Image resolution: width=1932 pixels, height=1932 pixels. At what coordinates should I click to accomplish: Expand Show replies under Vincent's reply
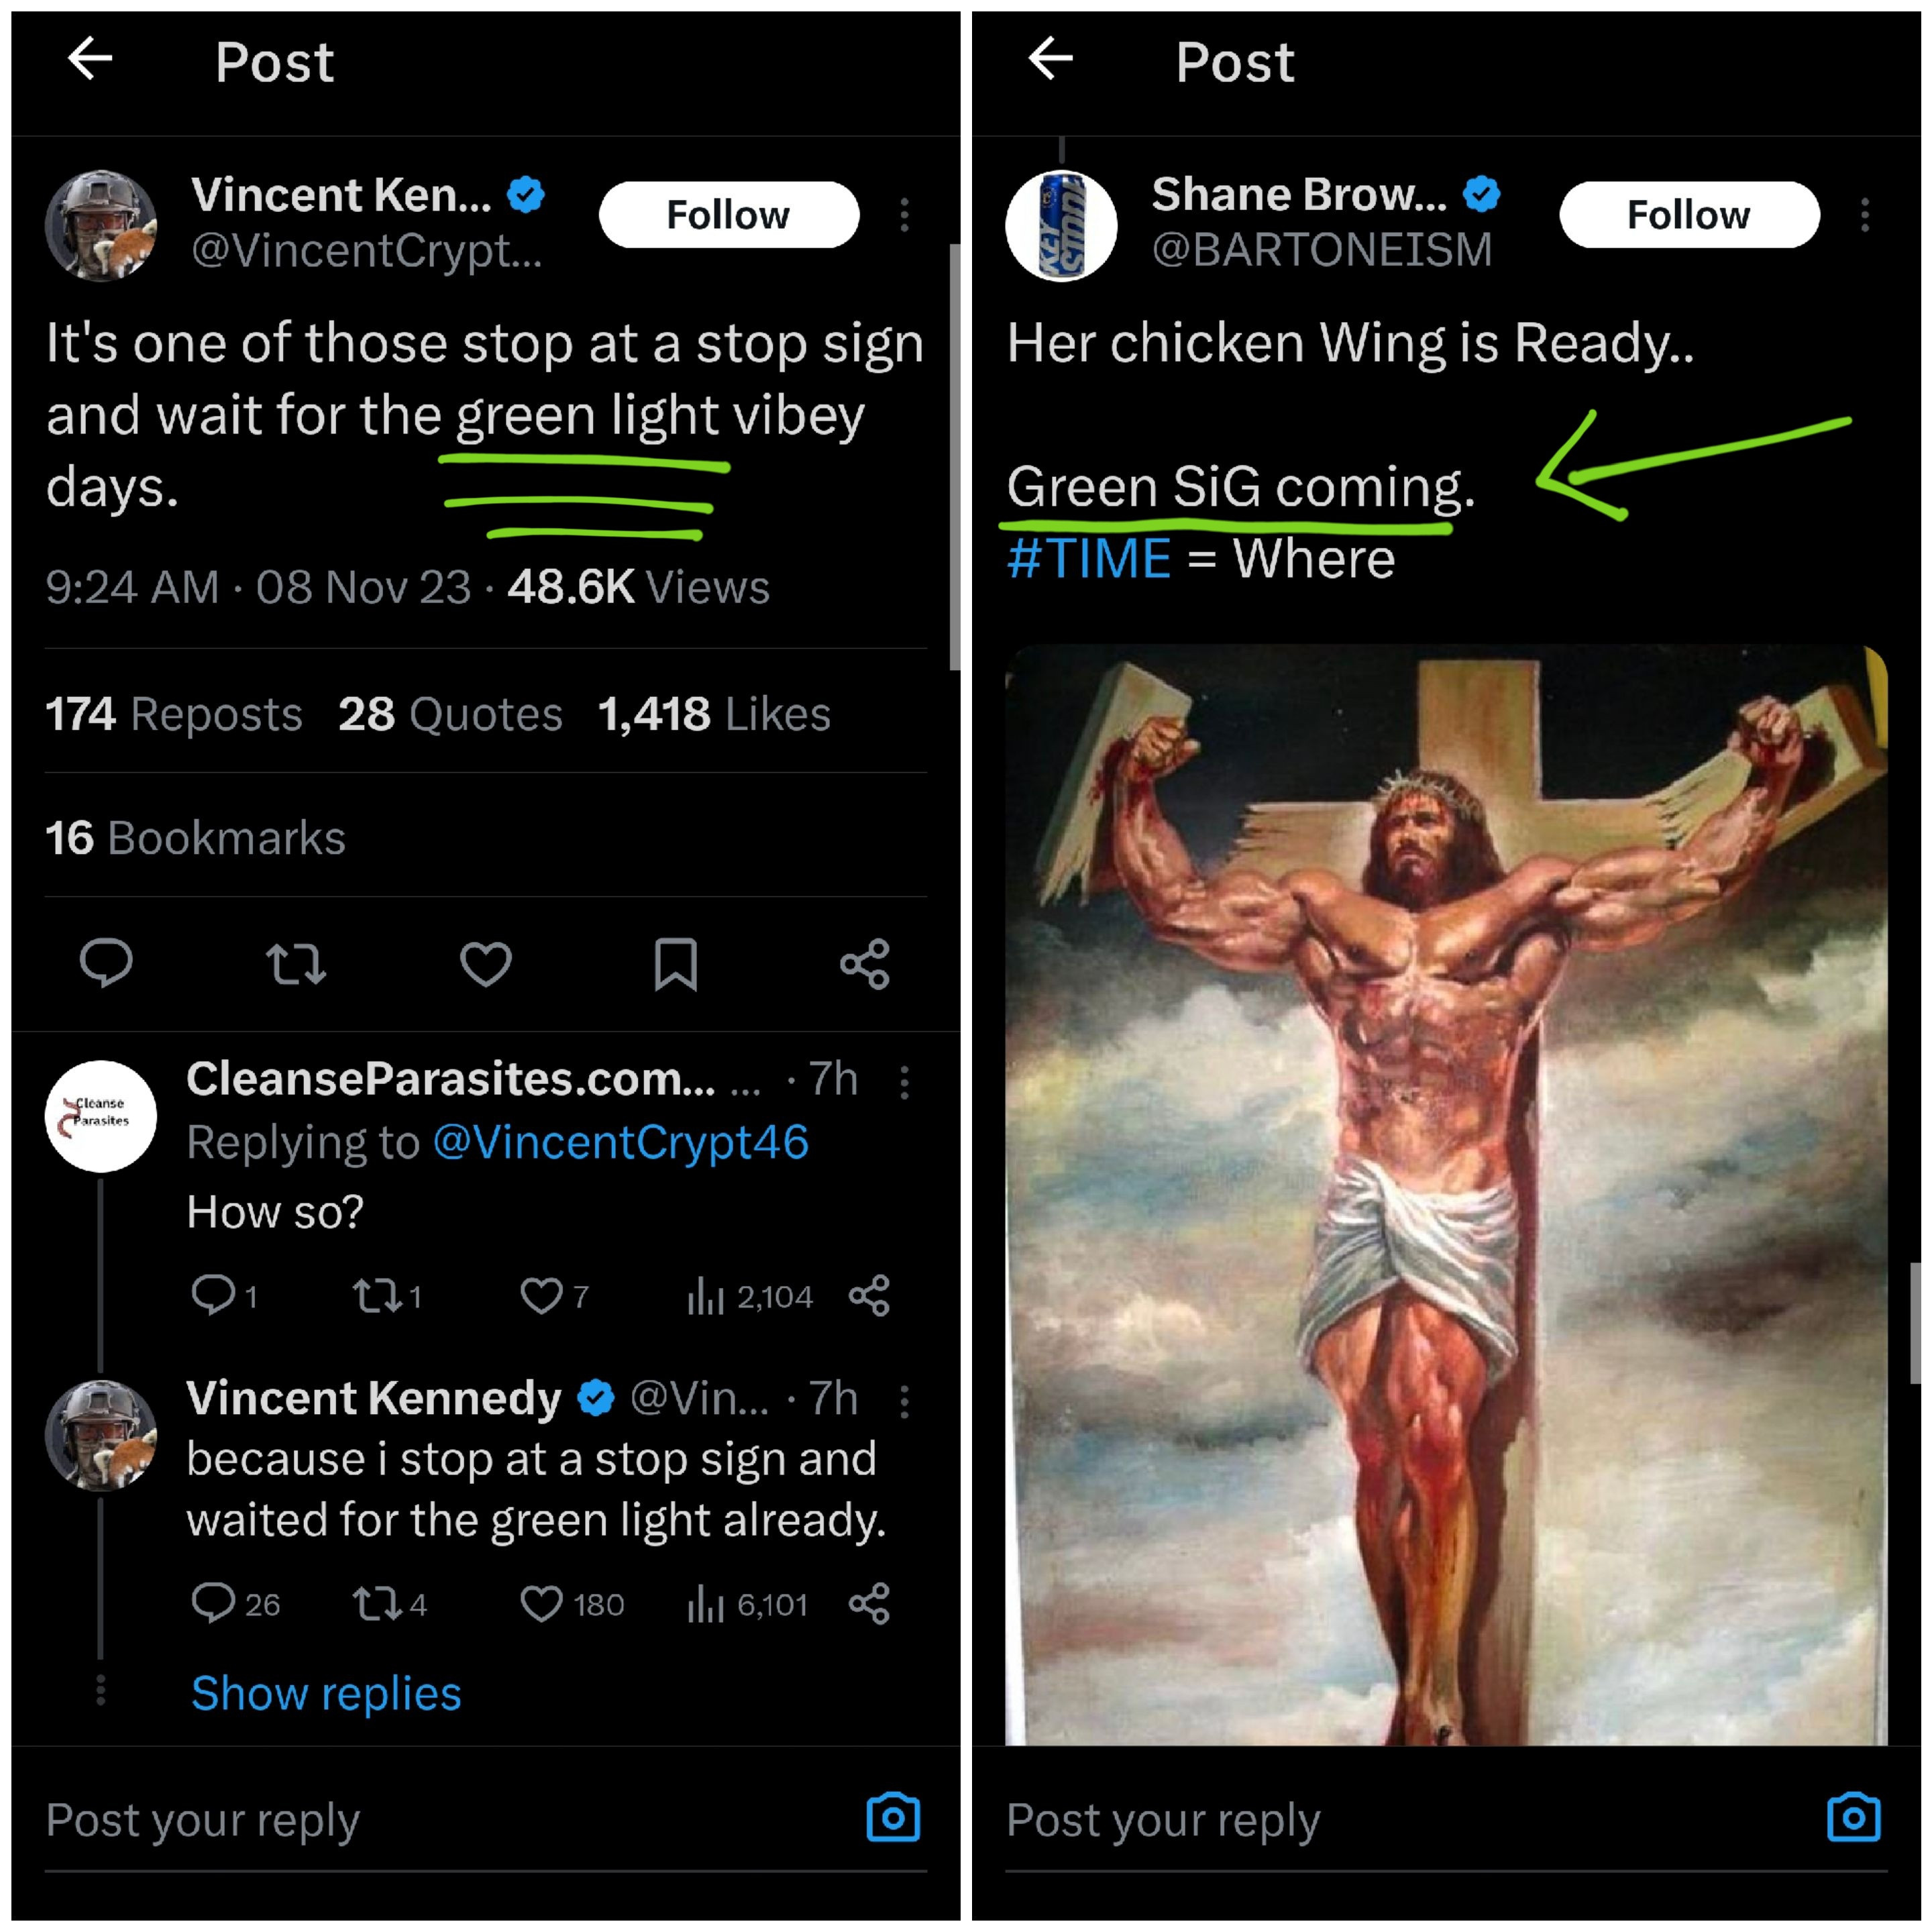(326, 1693)
